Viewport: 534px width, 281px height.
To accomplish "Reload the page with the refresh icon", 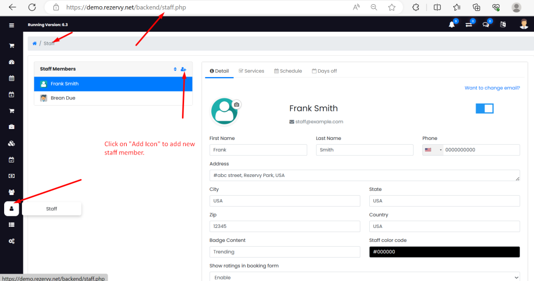I will point(32,7).
